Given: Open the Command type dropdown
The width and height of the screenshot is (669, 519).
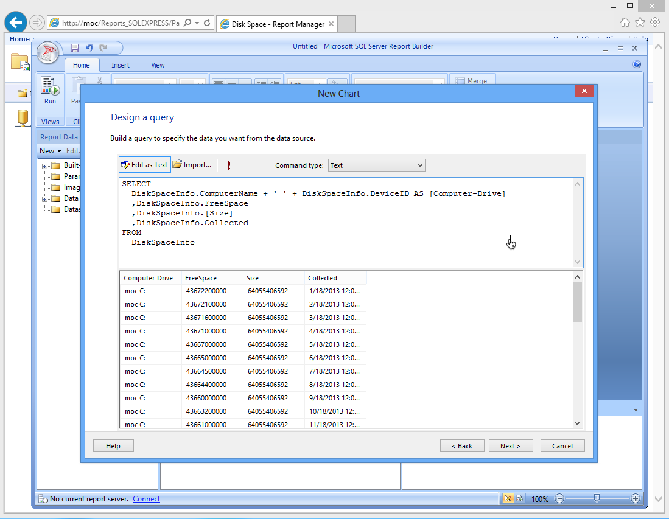Looking at the screenshot, I should [376, 165].
